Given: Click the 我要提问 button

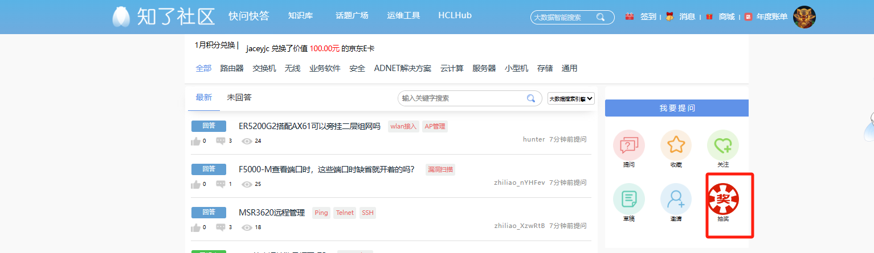Looking at the screenshot, I should (x=677, y=108).
